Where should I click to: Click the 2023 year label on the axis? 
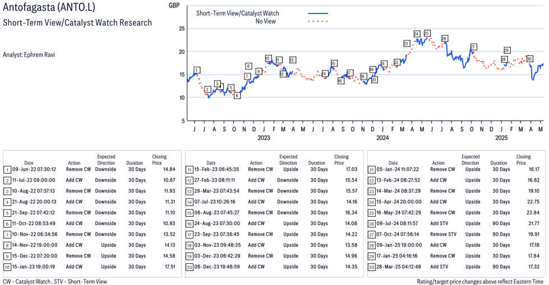tap(264, 138)
